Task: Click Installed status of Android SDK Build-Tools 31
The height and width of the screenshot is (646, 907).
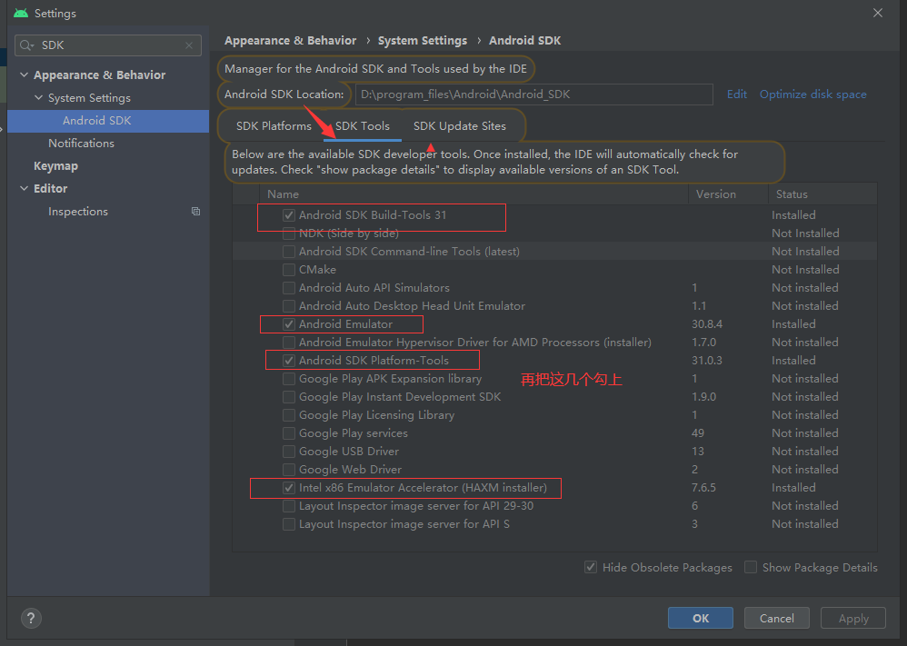Action: (793, 215)
